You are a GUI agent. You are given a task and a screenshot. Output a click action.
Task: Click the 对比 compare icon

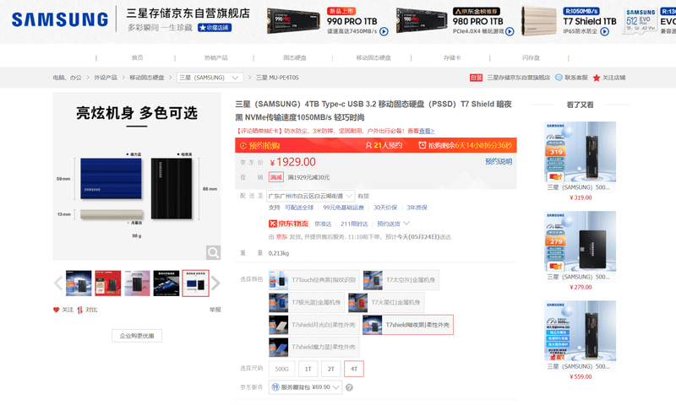coord(79,310)
